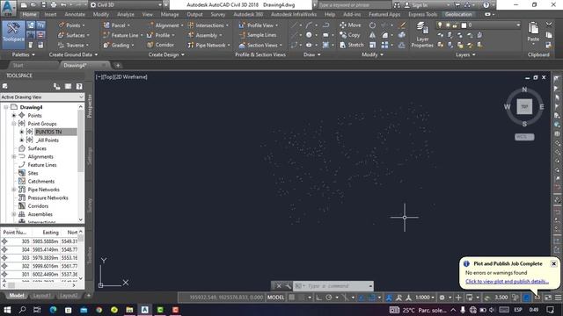Select the Grading tool
The image size is (563, 316).
coord(118,45)
